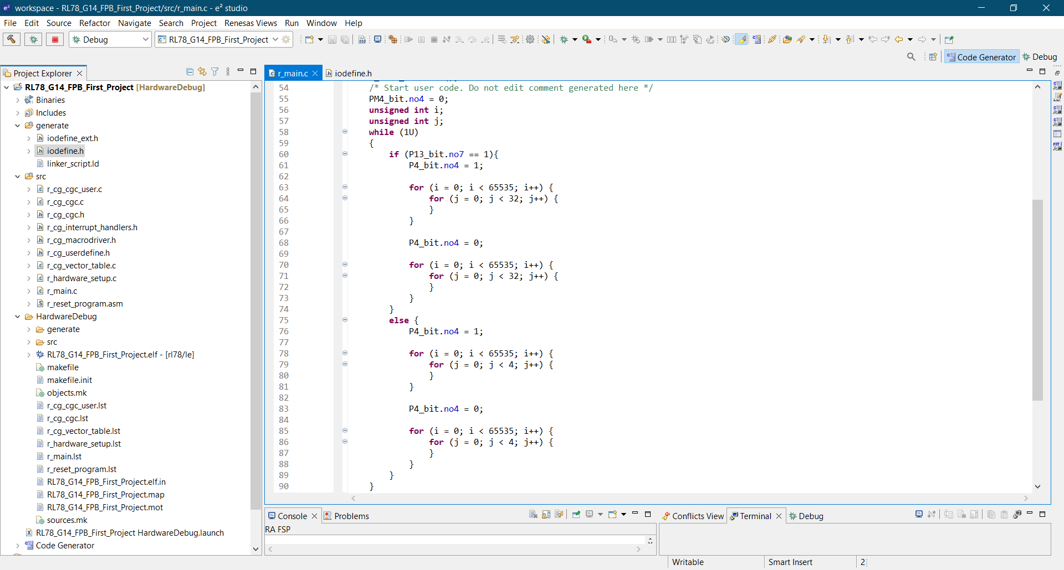
Task: Click the yellow Back navigation arrow
Action: point(898,39)
